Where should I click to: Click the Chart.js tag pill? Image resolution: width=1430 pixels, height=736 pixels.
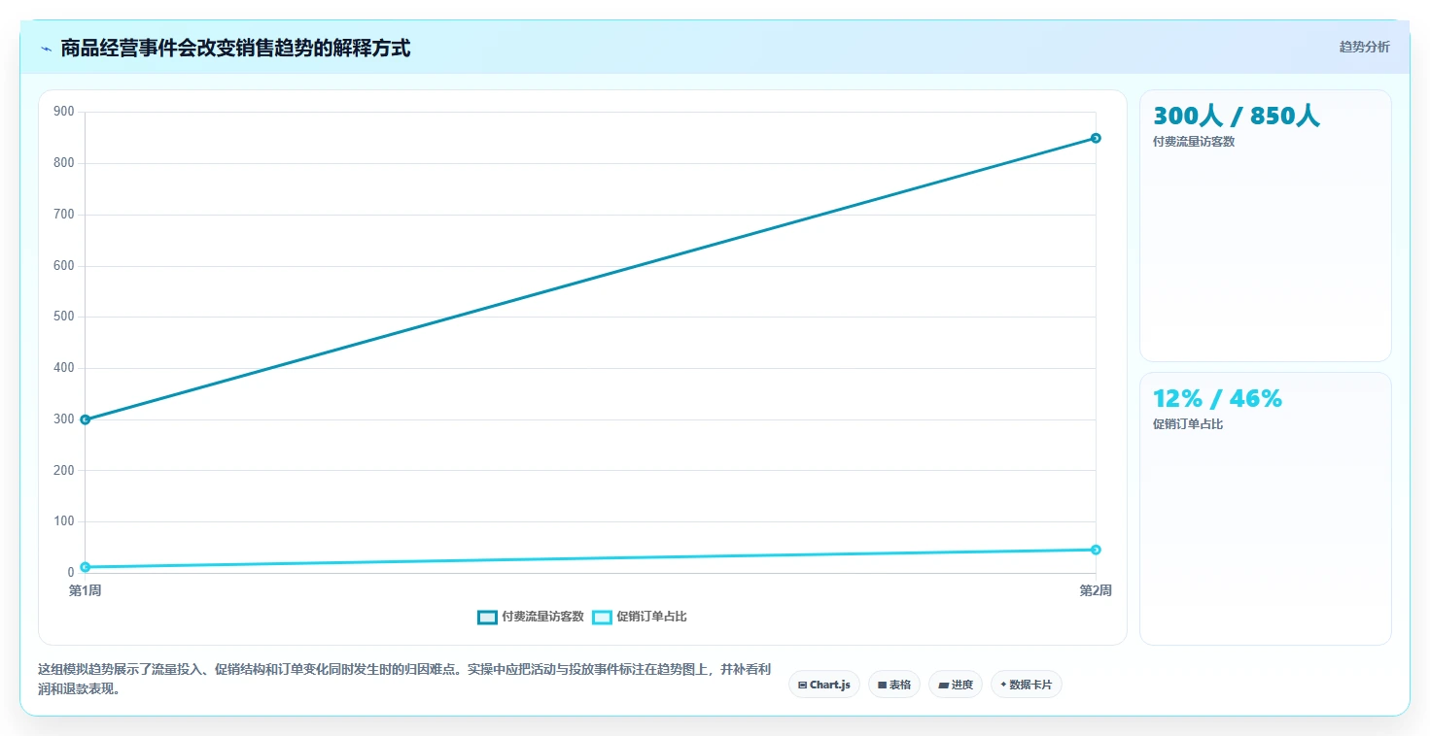coord(824,685)
